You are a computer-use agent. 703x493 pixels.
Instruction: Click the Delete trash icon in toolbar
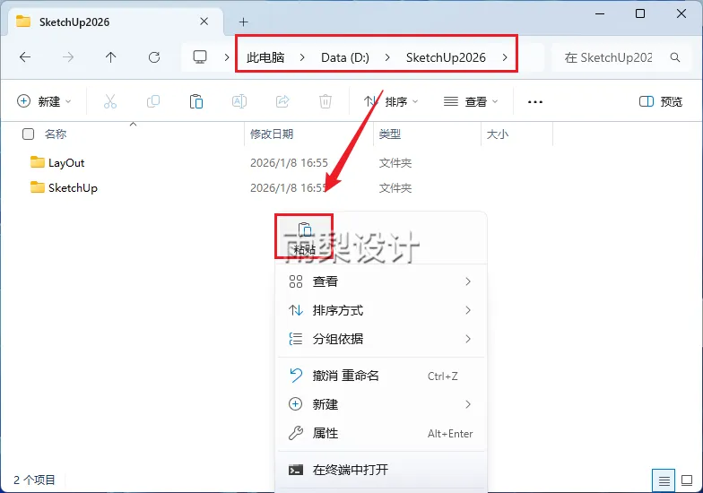coord(325,102)
